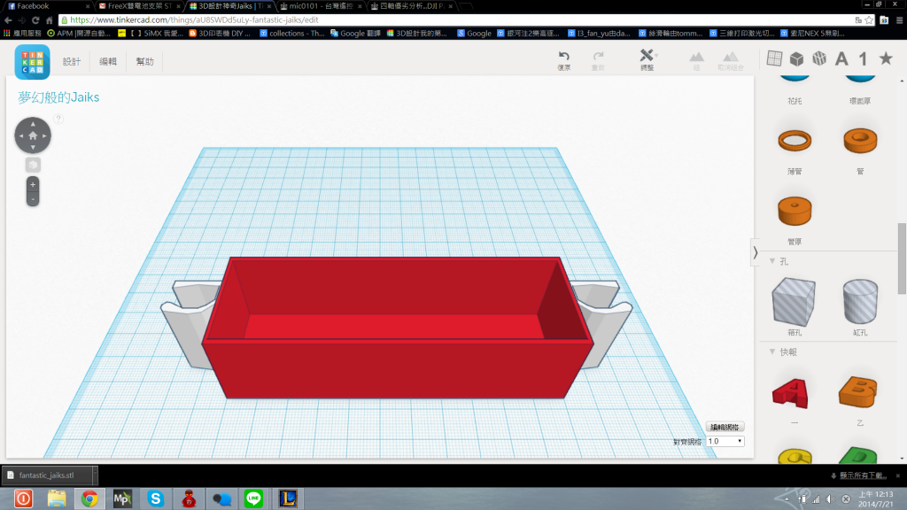The height and width of the screenshot is (510, 907).
Task: Pick the box hole (箱孔) shape
Action: click(795, 301)
